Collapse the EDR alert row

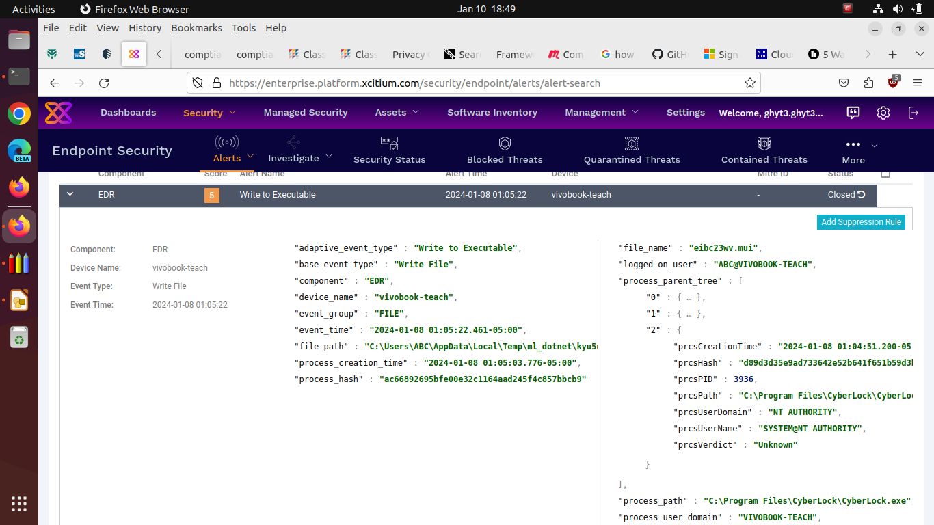pyautogui.click(x=70, y=195)
